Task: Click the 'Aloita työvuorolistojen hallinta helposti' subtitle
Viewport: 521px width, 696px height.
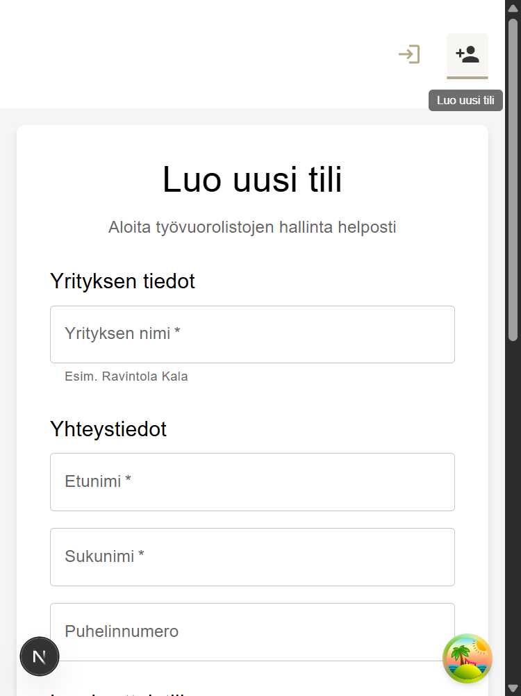Action: 253,227
